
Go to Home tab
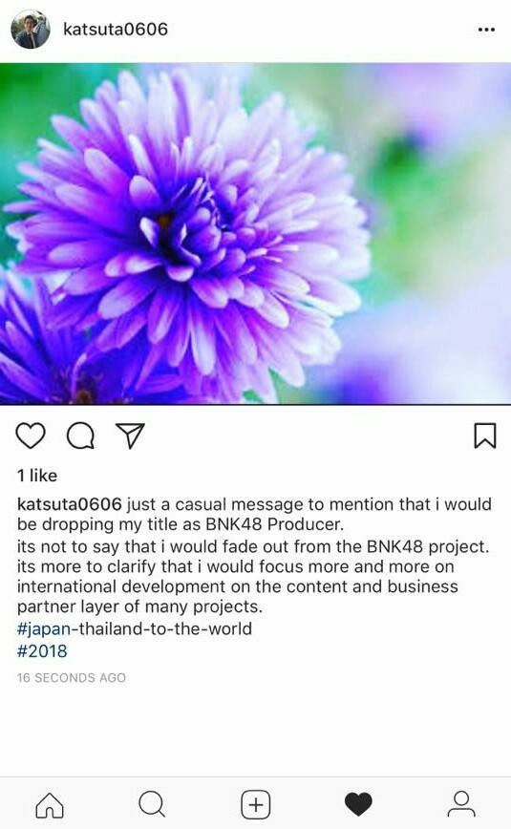(x=50, y=804)
